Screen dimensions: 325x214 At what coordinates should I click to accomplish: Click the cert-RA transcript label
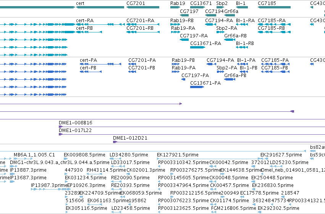85,21
